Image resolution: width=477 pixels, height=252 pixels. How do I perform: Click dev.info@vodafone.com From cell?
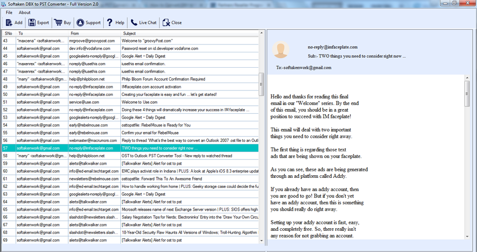[94, 48]
